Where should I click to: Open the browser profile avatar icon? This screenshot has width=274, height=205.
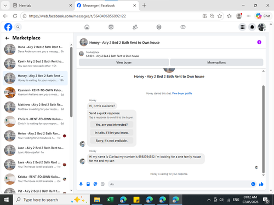click(x=239, y=16)
